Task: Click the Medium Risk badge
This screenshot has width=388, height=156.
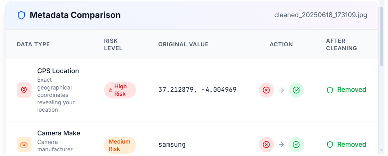Action: [120, 145]
